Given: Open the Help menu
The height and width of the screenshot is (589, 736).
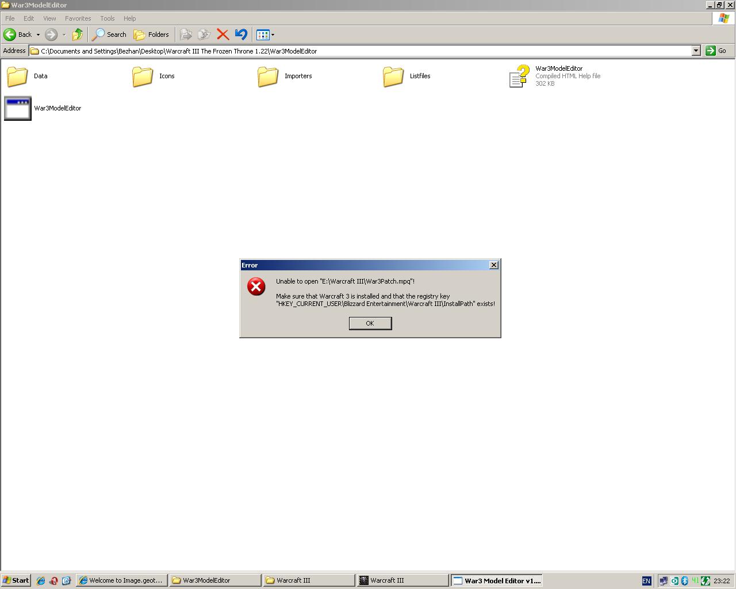Looking at the screenshot, I should (130, 18).
